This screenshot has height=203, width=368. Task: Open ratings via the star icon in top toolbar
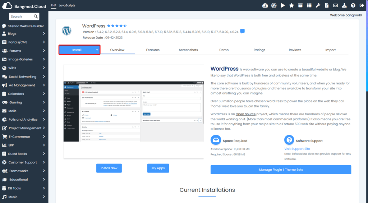tap(291, 5)
